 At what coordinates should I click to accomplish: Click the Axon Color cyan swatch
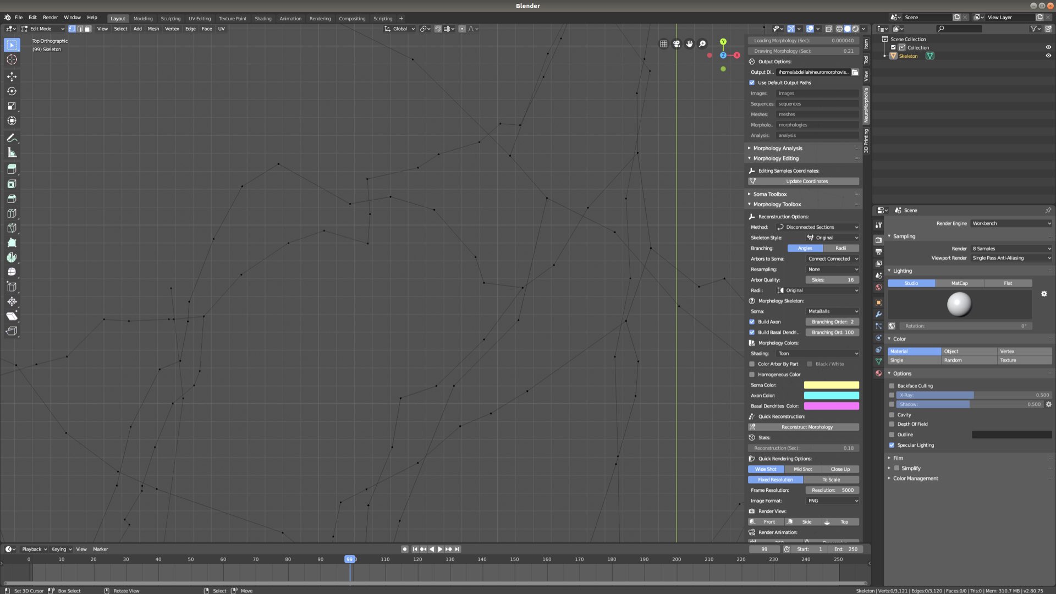coord(831,395)
